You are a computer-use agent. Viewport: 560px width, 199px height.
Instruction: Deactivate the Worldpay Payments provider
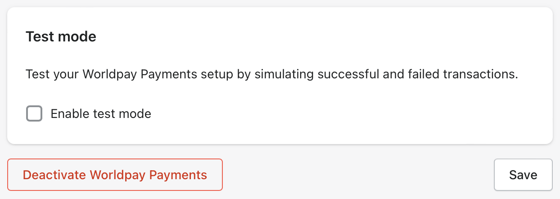pos(115,175)
